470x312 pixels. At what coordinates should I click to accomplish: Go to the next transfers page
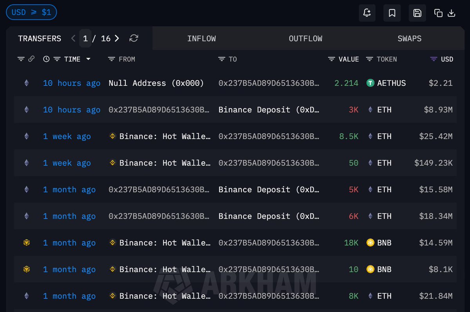pos(117,38)
